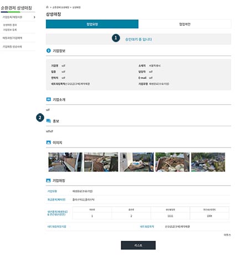Click the home icon in the breadcrumb
This screenshot has height=255, width=238.
coord(47,7)
